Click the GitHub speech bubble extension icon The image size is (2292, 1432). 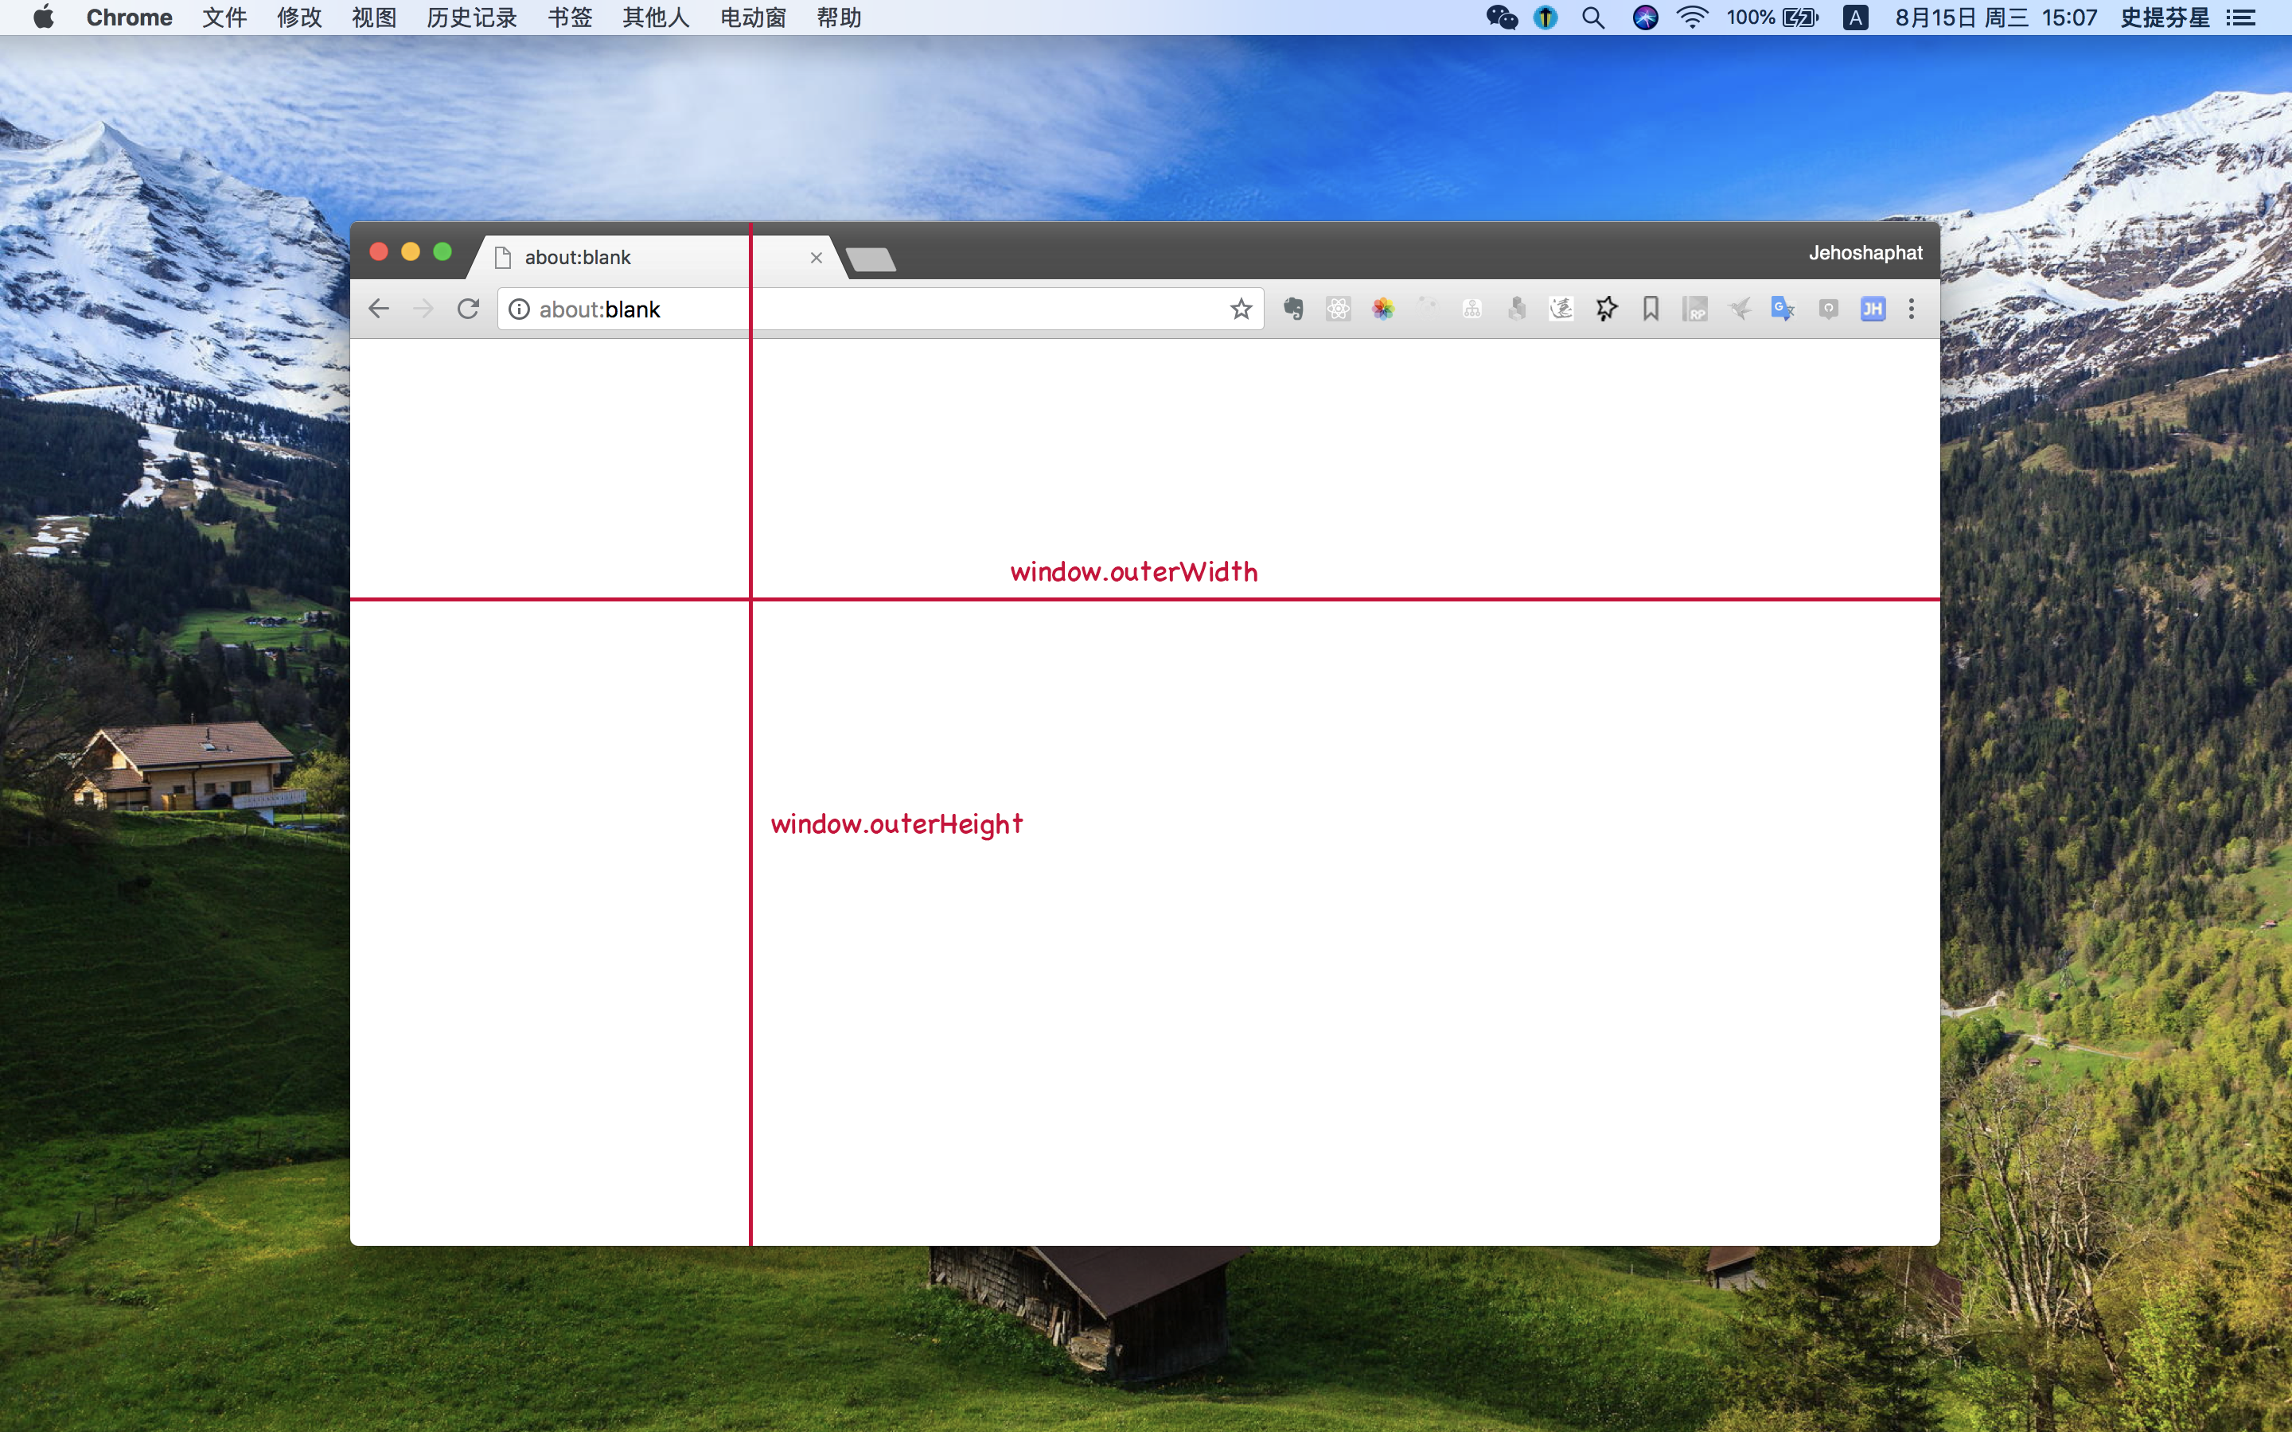1828,309
